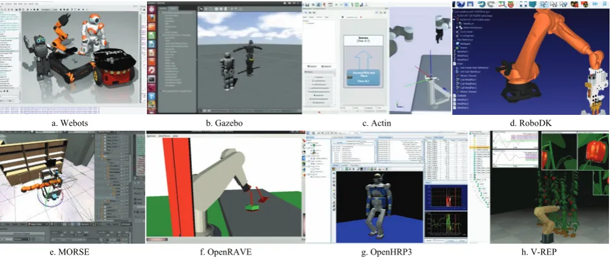Image resolution: width=612 pixels, height=260 pixels.
Task: Select the white Scenes box in Actin diagram
Action: click(364, 41)
